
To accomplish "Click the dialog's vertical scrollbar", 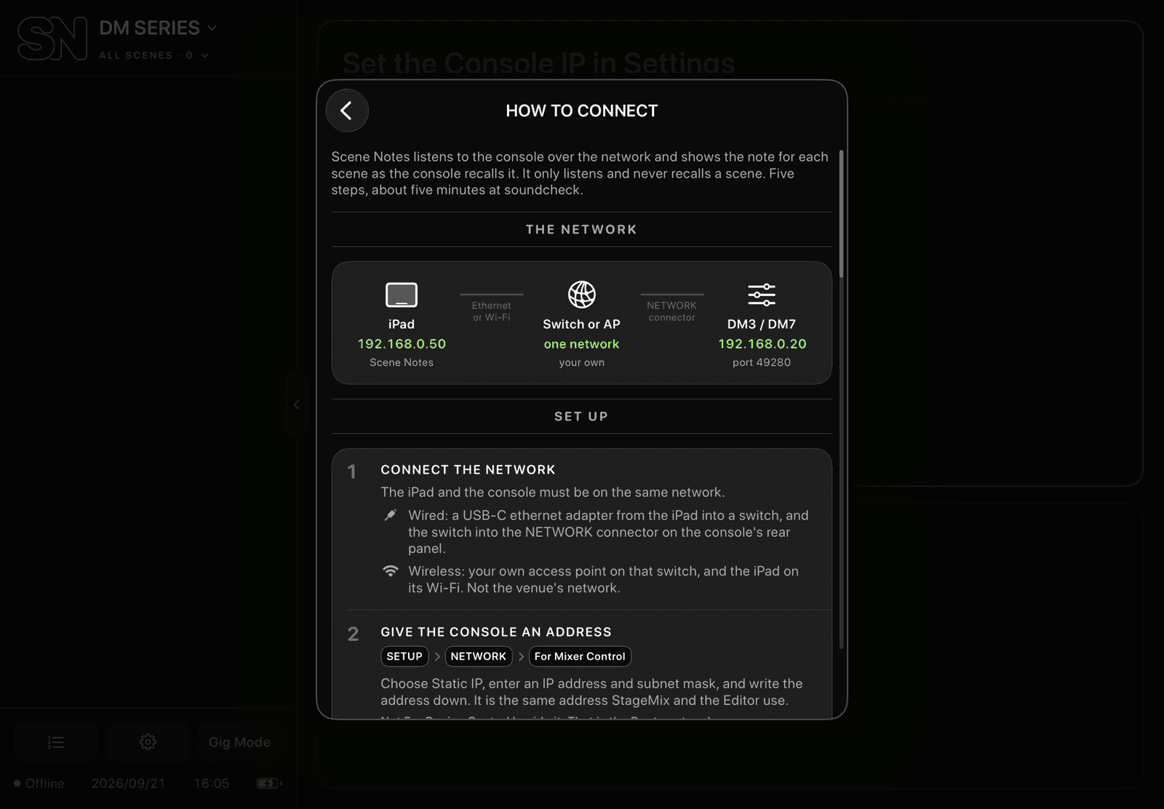I will click(842, 214).
